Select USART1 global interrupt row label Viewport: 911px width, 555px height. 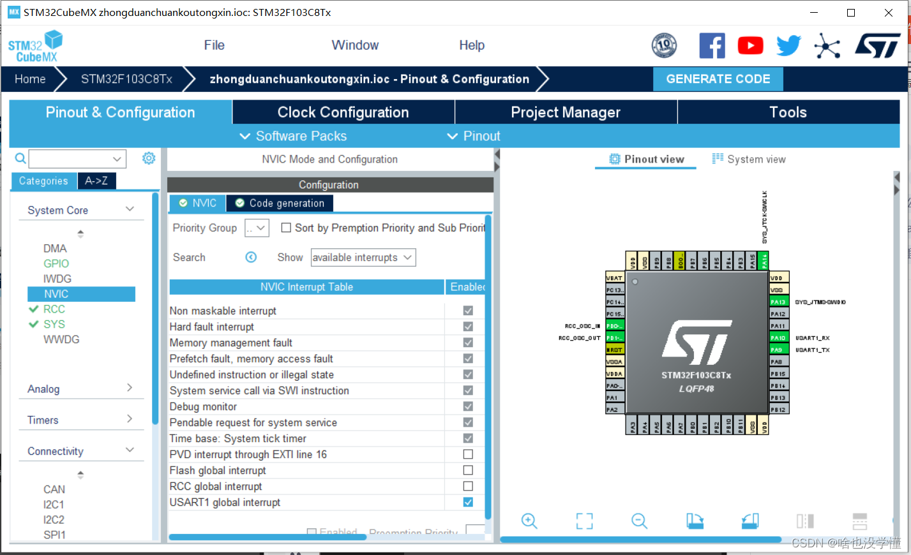pos(225,502)
